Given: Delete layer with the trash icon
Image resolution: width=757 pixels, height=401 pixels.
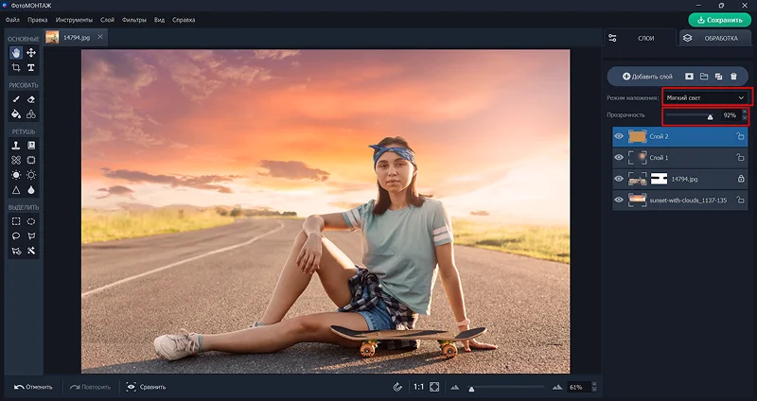Looking at the screenshot, I should coord(734,77).
